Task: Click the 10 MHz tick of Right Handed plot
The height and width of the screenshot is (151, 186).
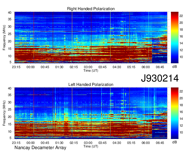Action: pos(10,56)
